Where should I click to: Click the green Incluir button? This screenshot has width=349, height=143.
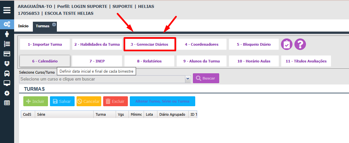(35, 101)
